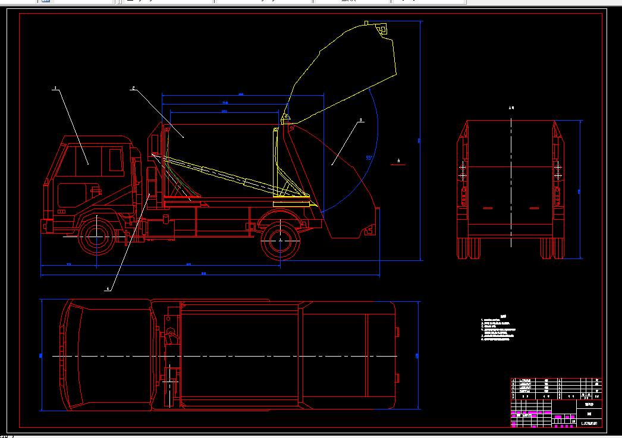
Task: Select callout number 3 for the rear tailgate
Action: (x=360, y=119)
